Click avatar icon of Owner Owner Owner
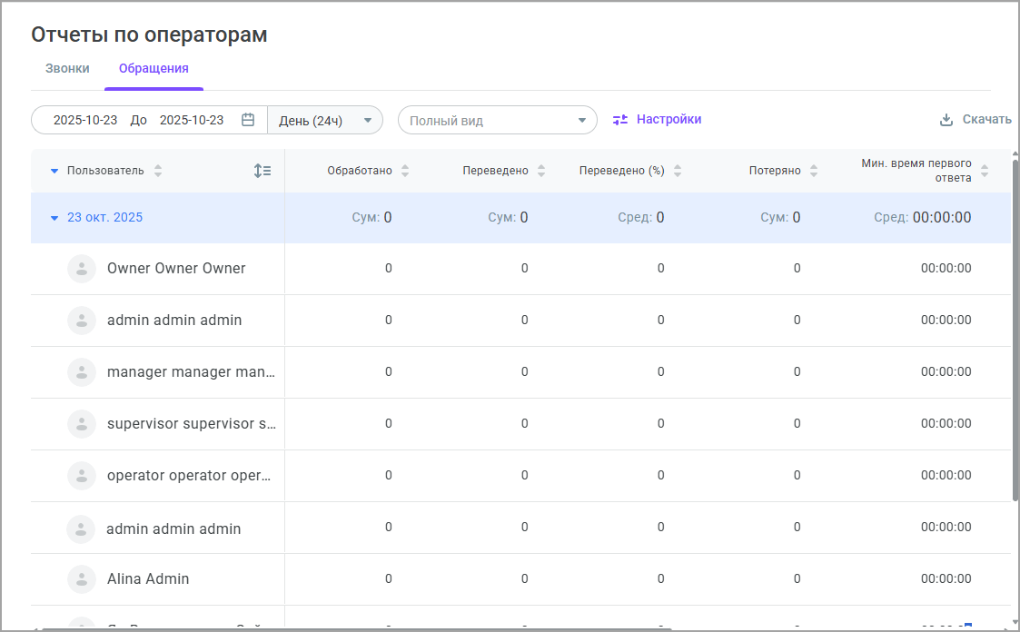Viewport: 1020px width, 632px height. coord(82,269)
